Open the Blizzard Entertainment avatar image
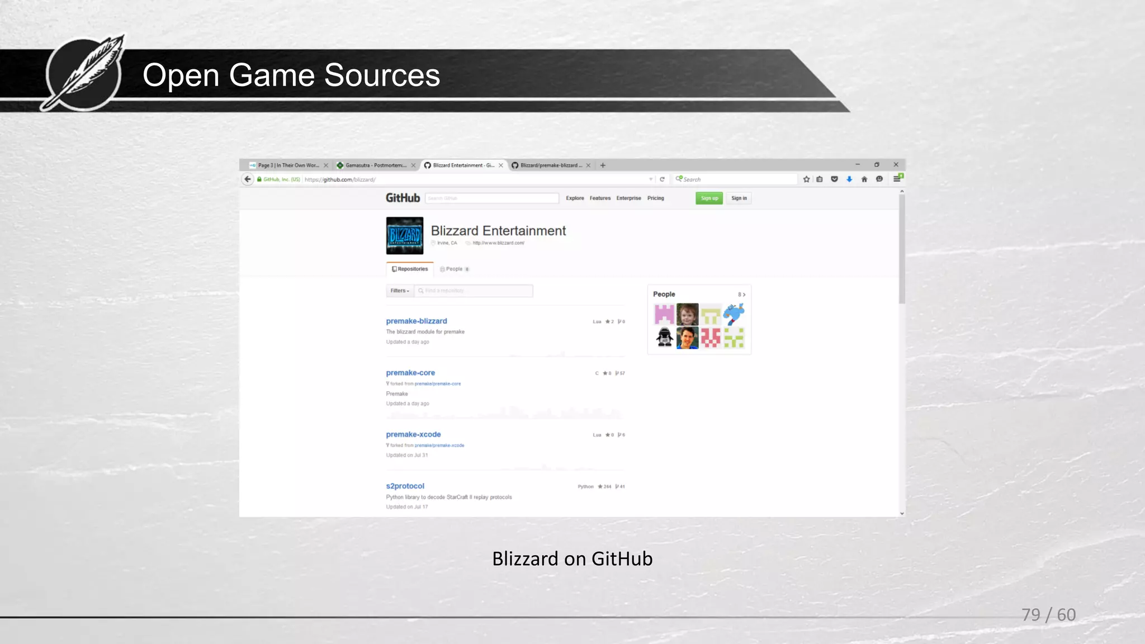The height and width of the screenshot is (644, 1145). point(405,235)
